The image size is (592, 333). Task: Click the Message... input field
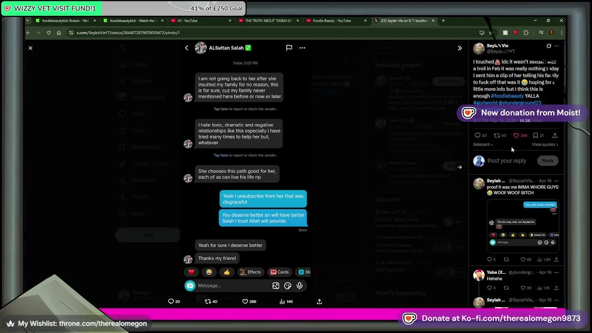pos(233,285)
